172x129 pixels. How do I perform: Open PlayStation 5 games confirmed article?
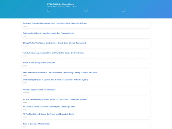click(48, 114)
